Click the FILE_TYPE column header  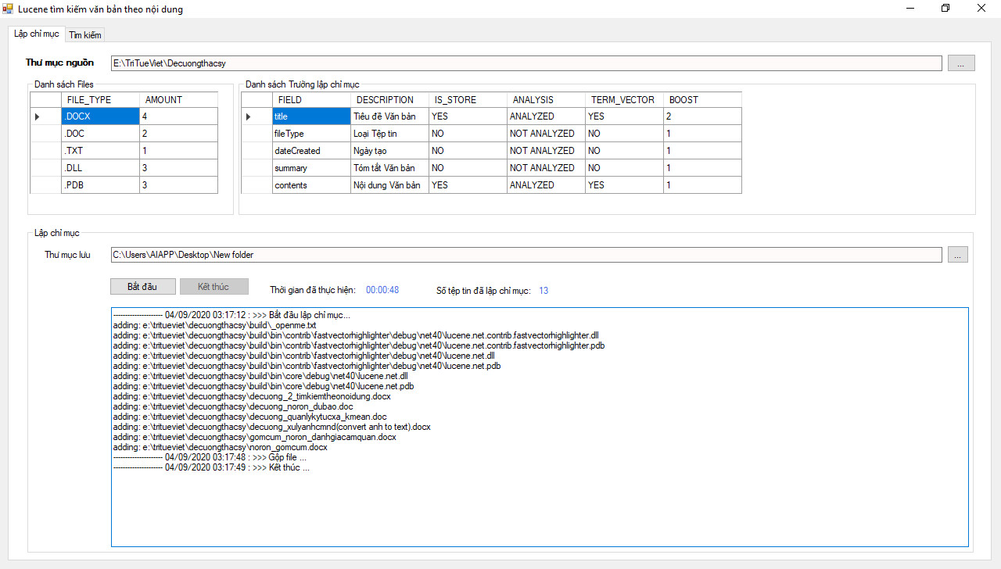click(101, 100)
